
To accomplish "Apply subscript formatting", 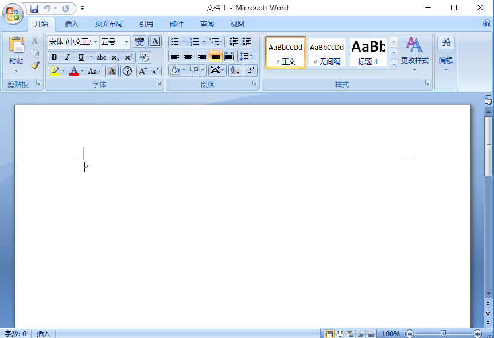I will [115, 57].
